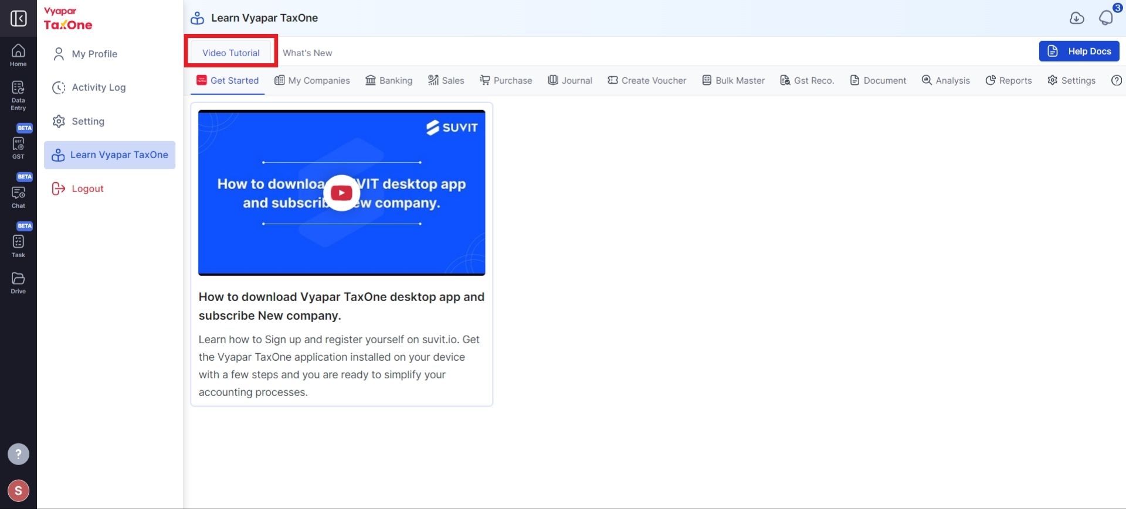This screenshot has width=1126, height=509.
Task: Open Drive from the left rail
Action: pyautogui.click(x=18, y=283)
